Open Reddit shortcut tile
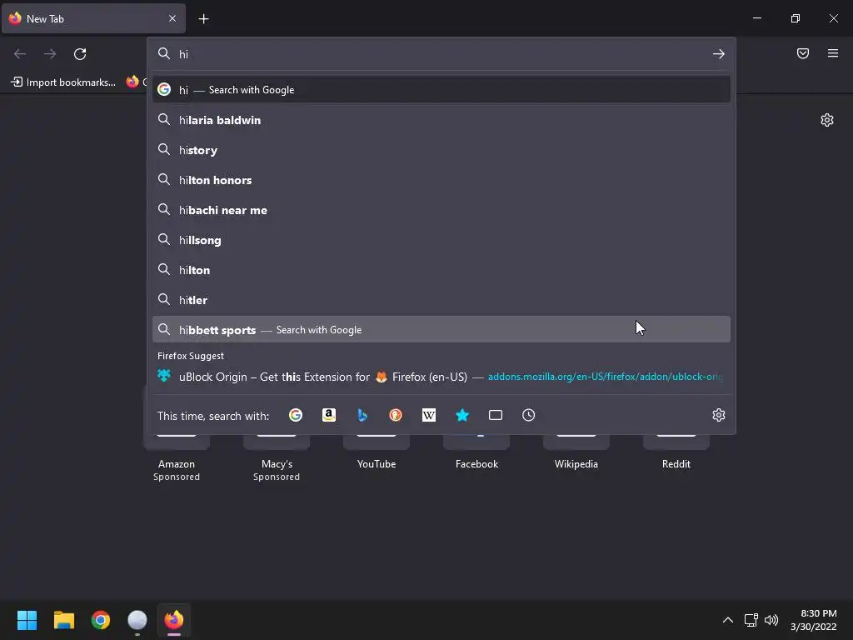The height and width of the screenshot is (640, 853). (676, 452)
